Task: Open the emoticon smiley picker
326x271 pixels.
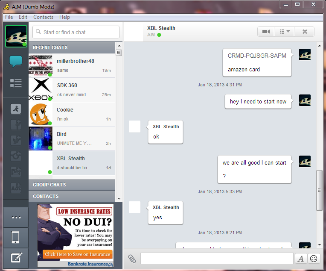Action: point(314,259)
